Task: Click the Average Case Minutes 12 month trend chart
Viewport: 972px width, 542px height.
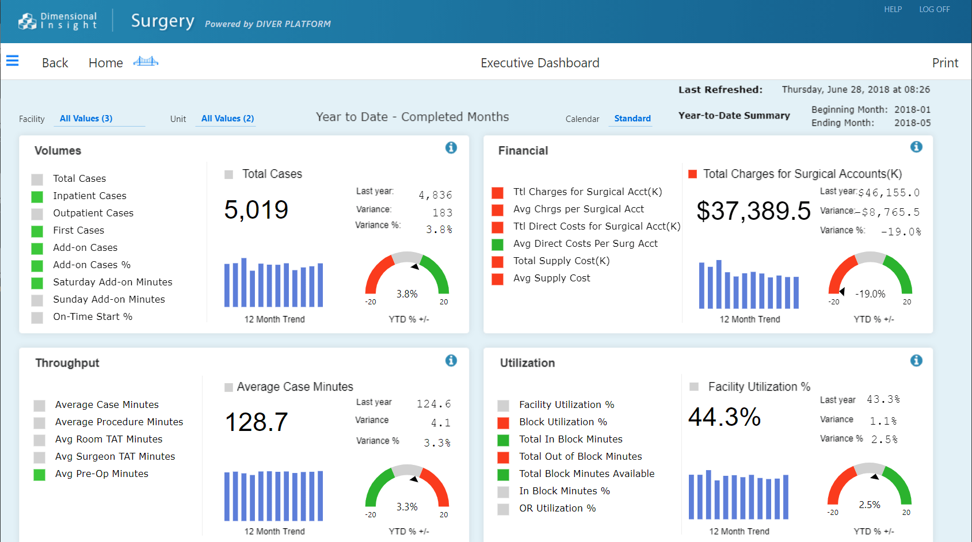Action: [273, 496]
